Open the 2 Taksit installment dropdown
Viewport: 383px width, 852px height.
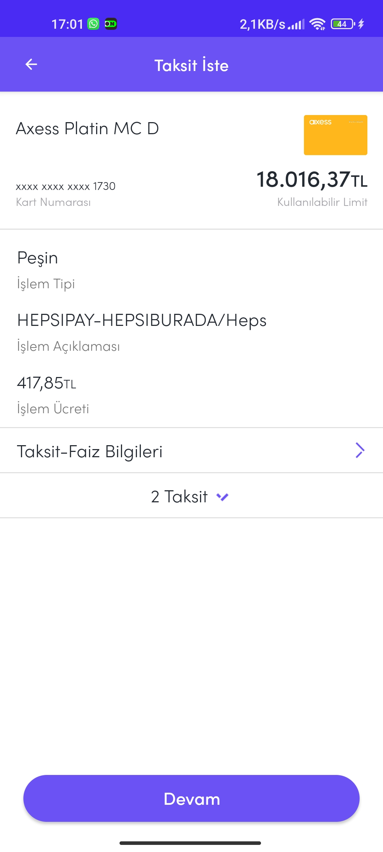tap(179, 496)
